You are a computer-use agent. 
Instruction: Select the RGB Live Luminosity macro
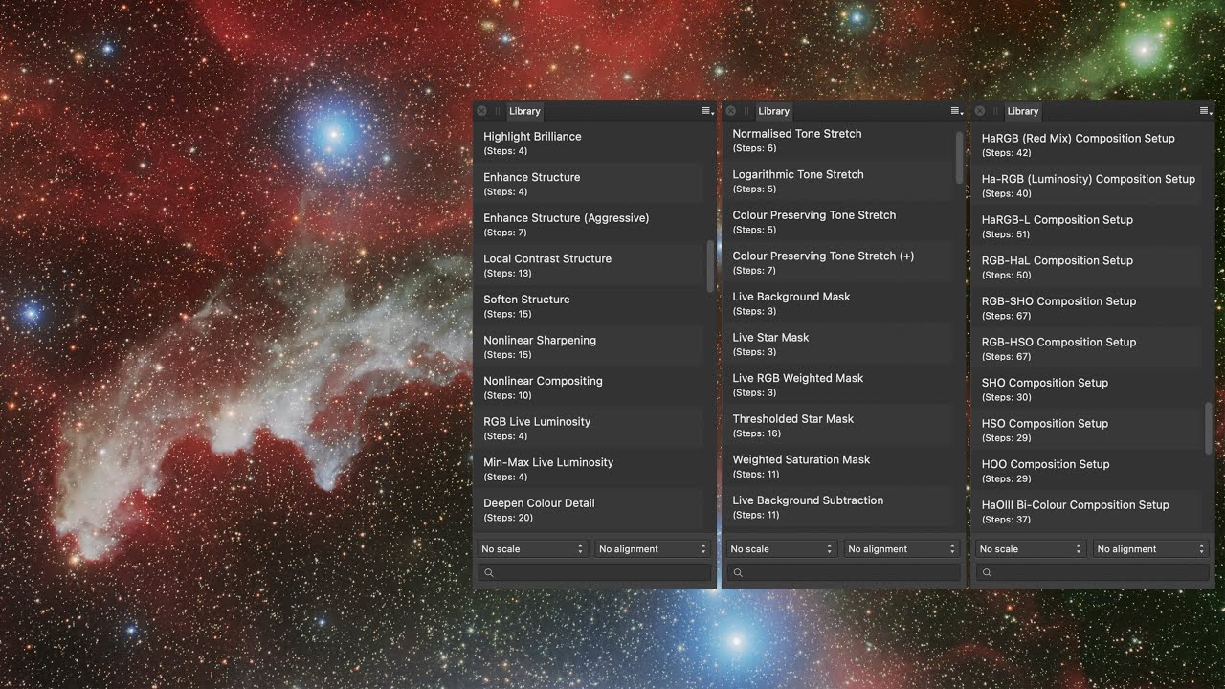click(589, 428)
